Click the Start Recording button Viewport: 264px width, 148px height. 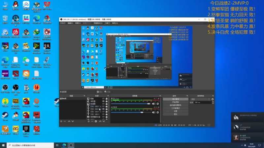coord(176,102)
